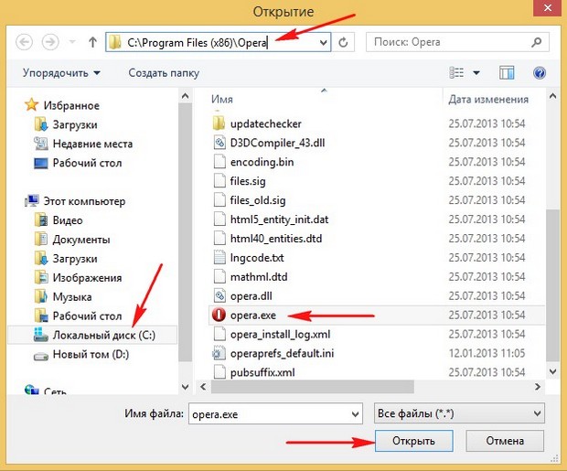The image size is (567, 471).
Task: Select files_old.sig file
Action: (258, 200)
